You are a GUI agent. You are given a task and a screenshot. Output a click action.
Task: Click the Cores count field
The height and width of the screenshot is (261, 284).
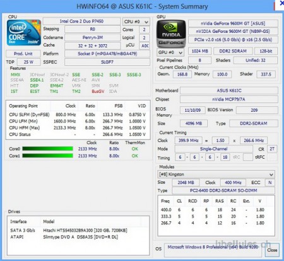144,30
